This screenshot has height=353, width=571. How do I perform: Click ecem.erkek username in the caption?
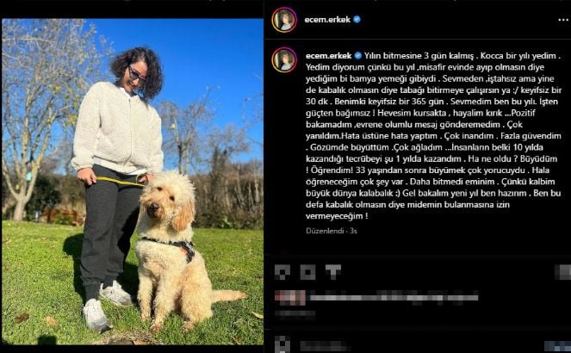[x=329, y=56]
